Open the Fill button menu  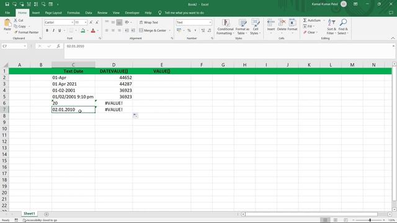pos(309,26)
